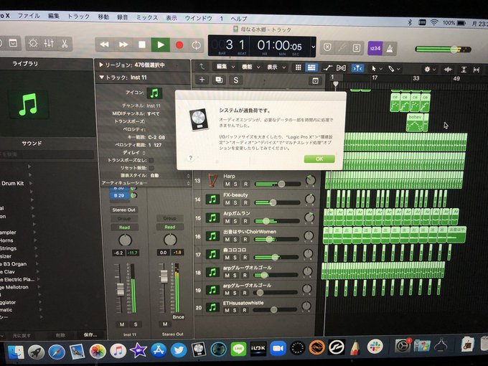Click the red Record button
The width and height of the screenshot is (488, 366).
179,45
